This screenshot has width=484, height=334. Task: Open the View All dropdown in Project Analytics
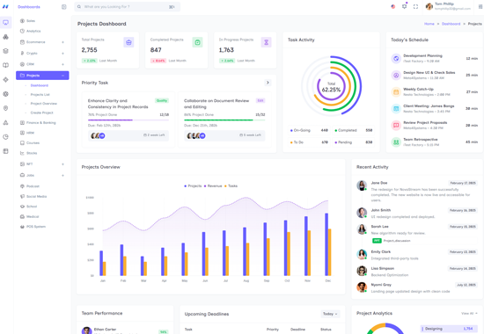point(469,313)
